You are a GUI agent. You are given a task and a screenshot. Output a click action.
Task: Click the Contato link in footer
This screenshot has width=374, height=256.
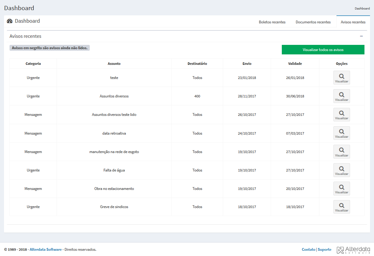tap(308, 250)
